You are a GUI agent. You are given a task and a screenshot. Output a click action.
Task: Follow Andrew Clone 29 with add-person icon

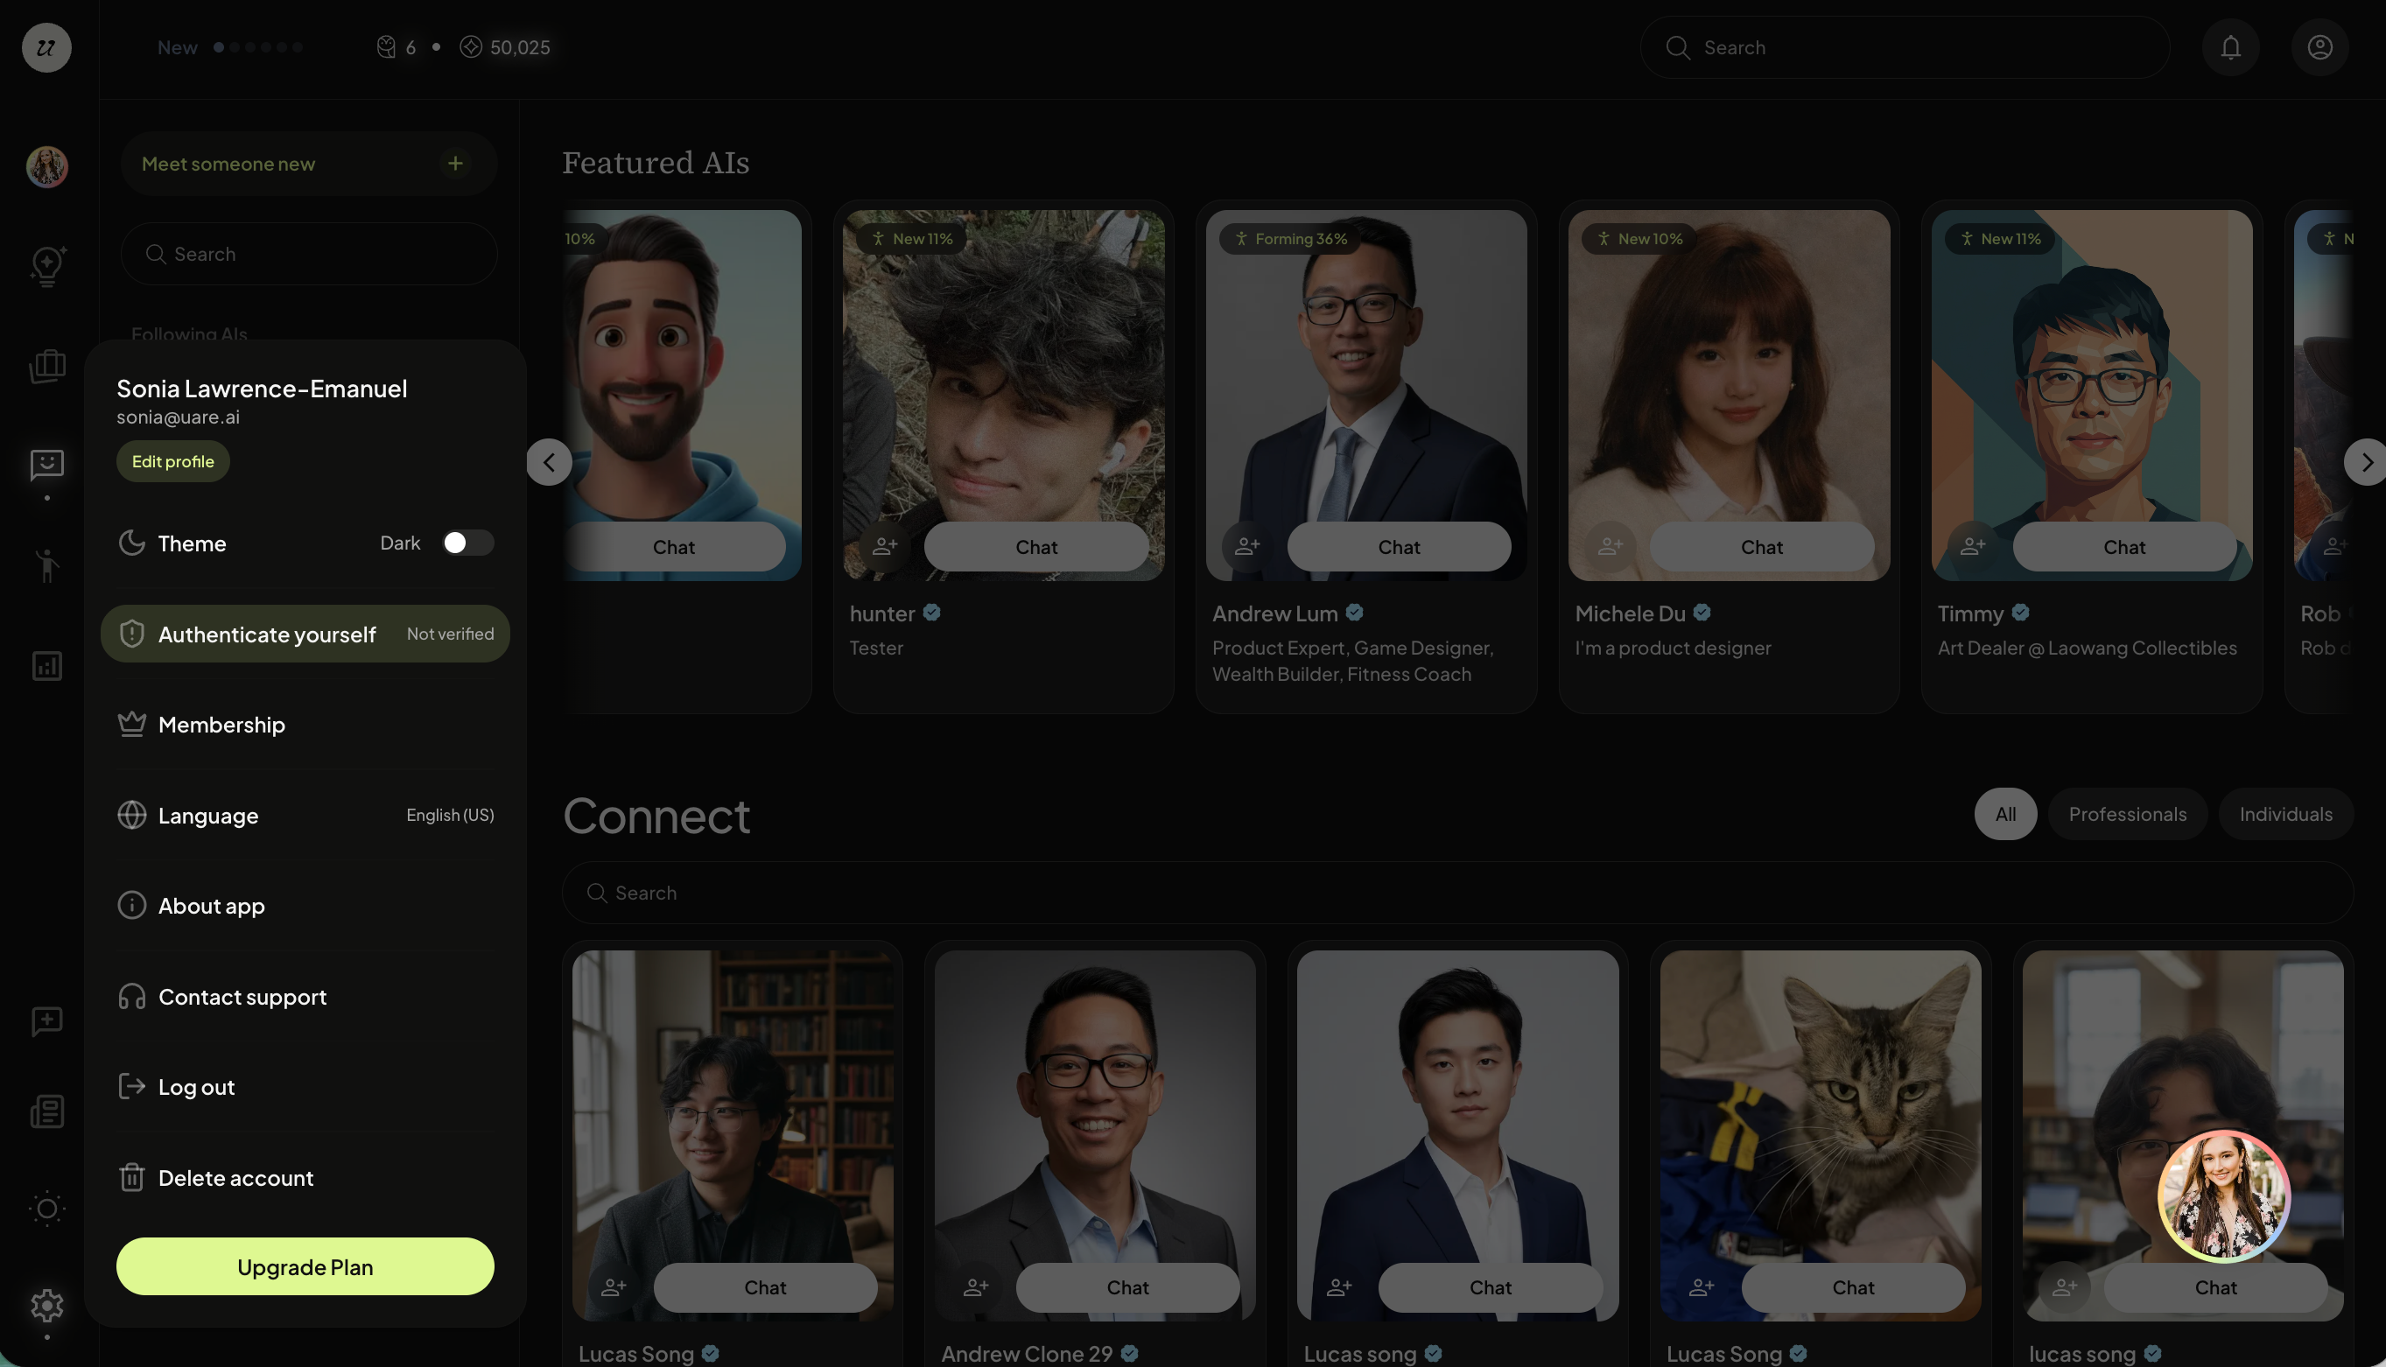[x=976, y=1287]
